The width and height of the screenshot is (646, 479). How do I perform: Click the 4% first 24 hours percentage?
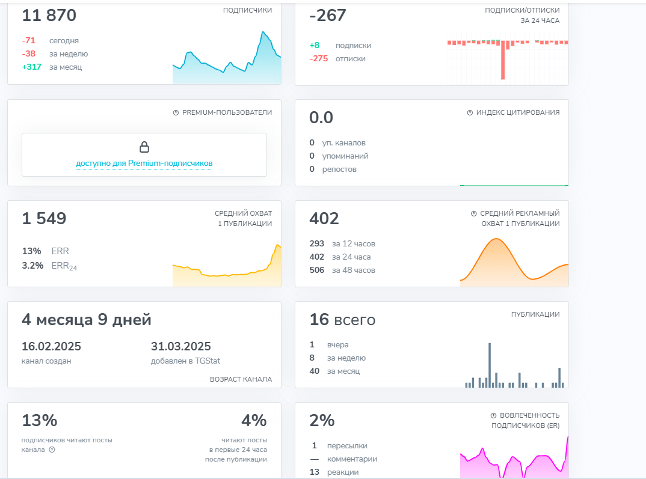(254, 421)
